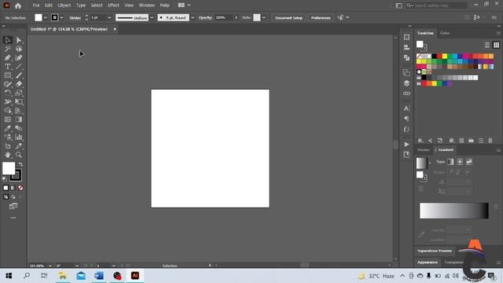This screenshot has width=503, height=283.
Task: Select the Blend tool
Action: pyautogui.click(x=19, y=128)
